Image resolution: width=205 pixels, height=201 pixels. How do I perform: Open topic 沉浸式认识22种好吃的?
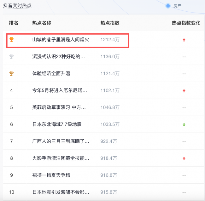[59, 57]
